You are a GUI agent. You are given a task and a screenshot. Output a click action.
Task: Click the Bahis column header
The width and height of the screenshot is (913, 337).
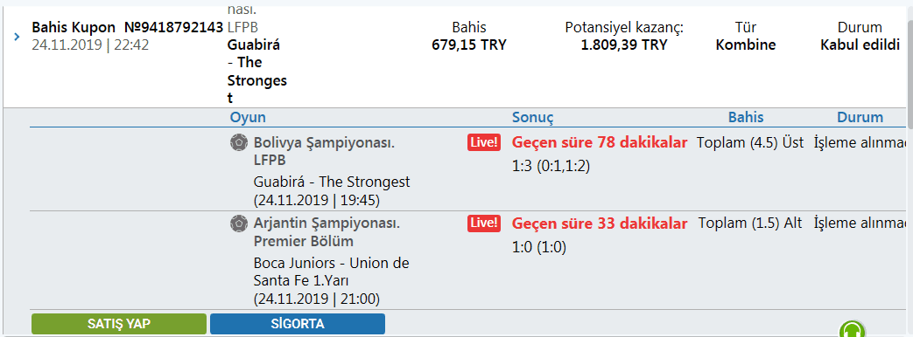pyautogui.click(x=746, y=117)
